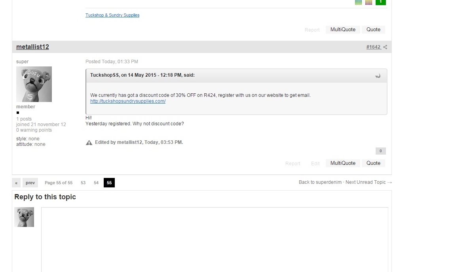Screen dimensions: 454x272
Task: Quote metallist12's post
Action: [x=373, y=163]
